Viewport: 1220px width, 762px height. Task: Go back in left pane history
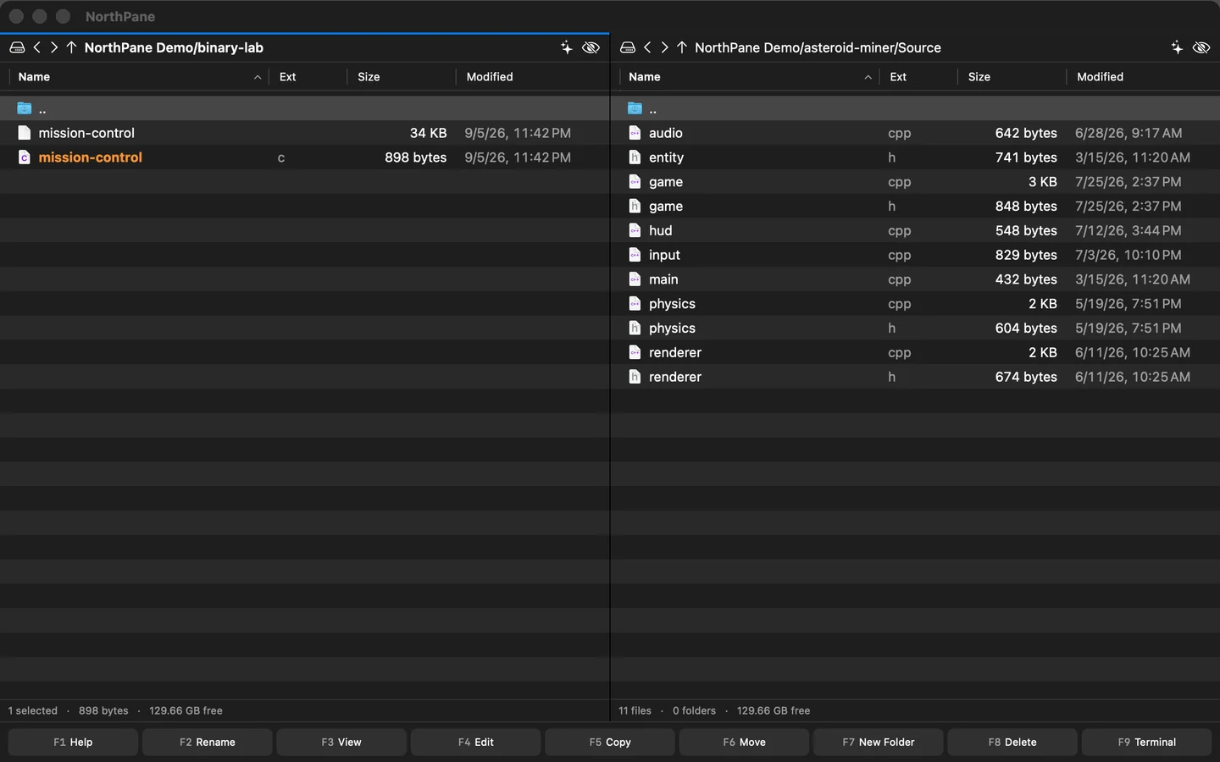pos(37,47)
